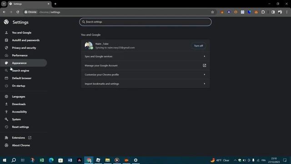Open About Chrome page
291x164 pixels.
click(21, 145)
